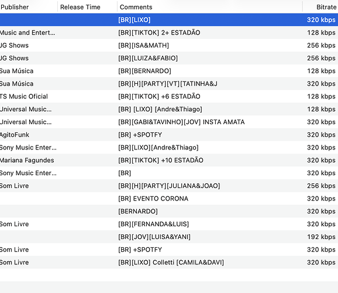Click comment '[BR][GABI&TAVINHO][JOV] INSTA AMATA'

pos(181,122)
